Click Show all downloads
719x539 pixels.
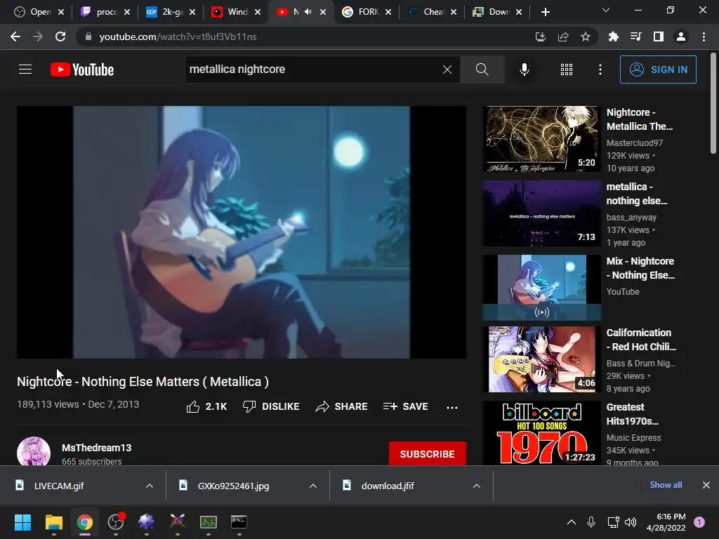click(666, 485)
